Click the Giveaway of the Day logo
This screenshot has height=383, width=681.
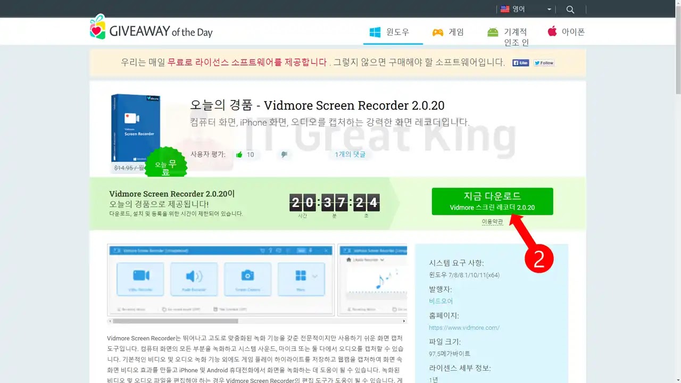pos(151,27)
